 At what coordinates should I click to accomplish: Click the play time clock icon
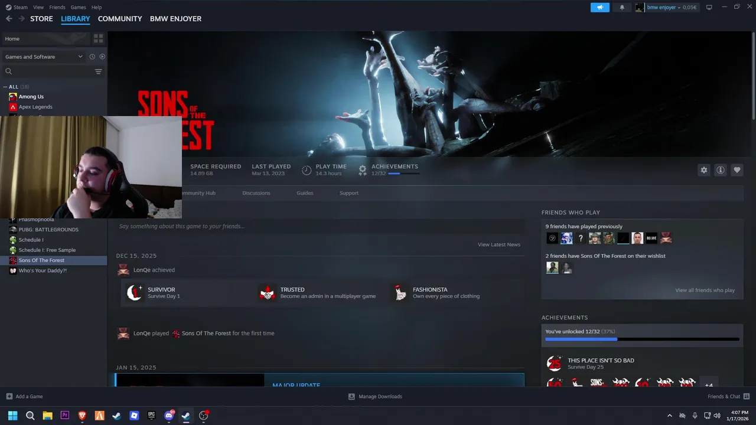point(307,170)
